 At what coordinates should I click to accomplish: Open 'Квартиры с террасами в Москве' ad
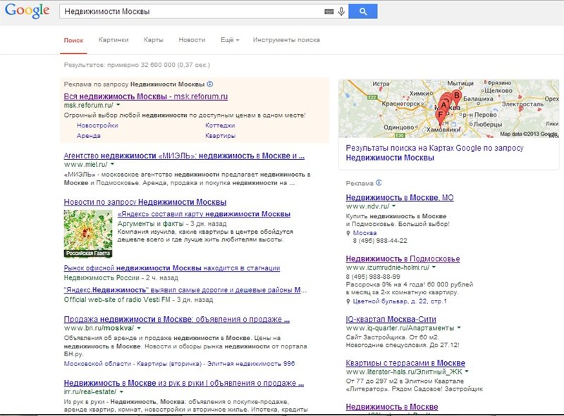(405, 363)
